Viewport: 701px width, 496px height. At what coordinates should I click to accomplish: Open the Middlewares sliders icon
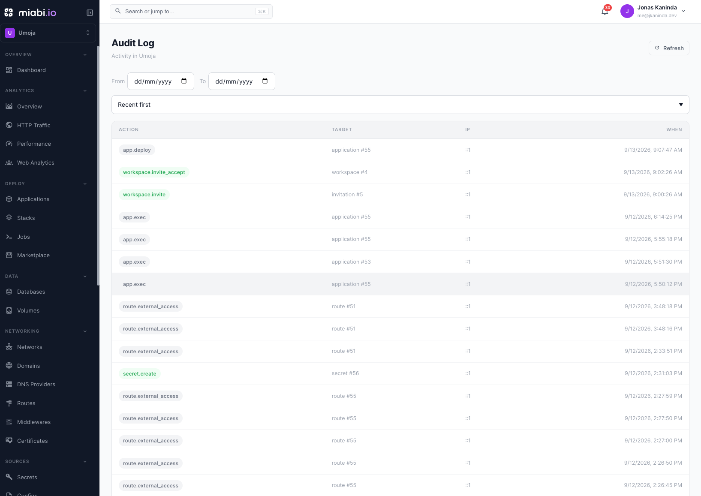pyautogui.click(x=9, y=422)
